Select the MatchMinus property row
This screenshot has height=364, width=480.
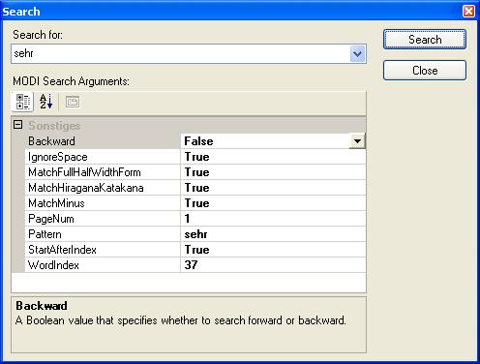195,203
